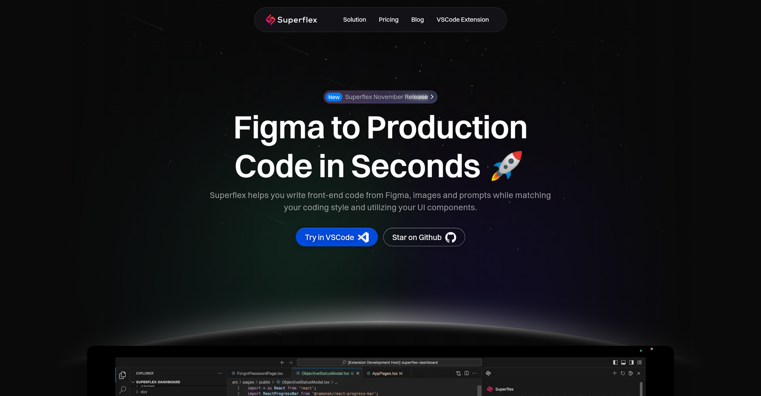Image resolution: width=761 pixels, height=396 pixels.
Task: Click the chevron on the release badge
Action: [432, 97]
